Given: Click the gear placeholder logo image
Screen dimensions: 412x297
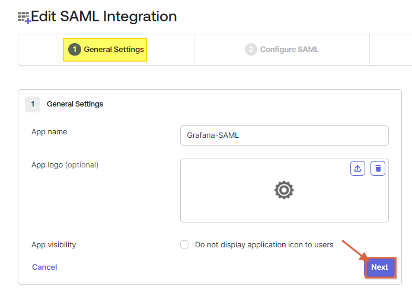Looking at the screenshot, I should (284, 190).
